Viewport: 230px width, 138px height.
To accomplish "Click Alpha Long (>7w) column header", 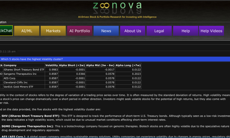I will coord(128,65).
